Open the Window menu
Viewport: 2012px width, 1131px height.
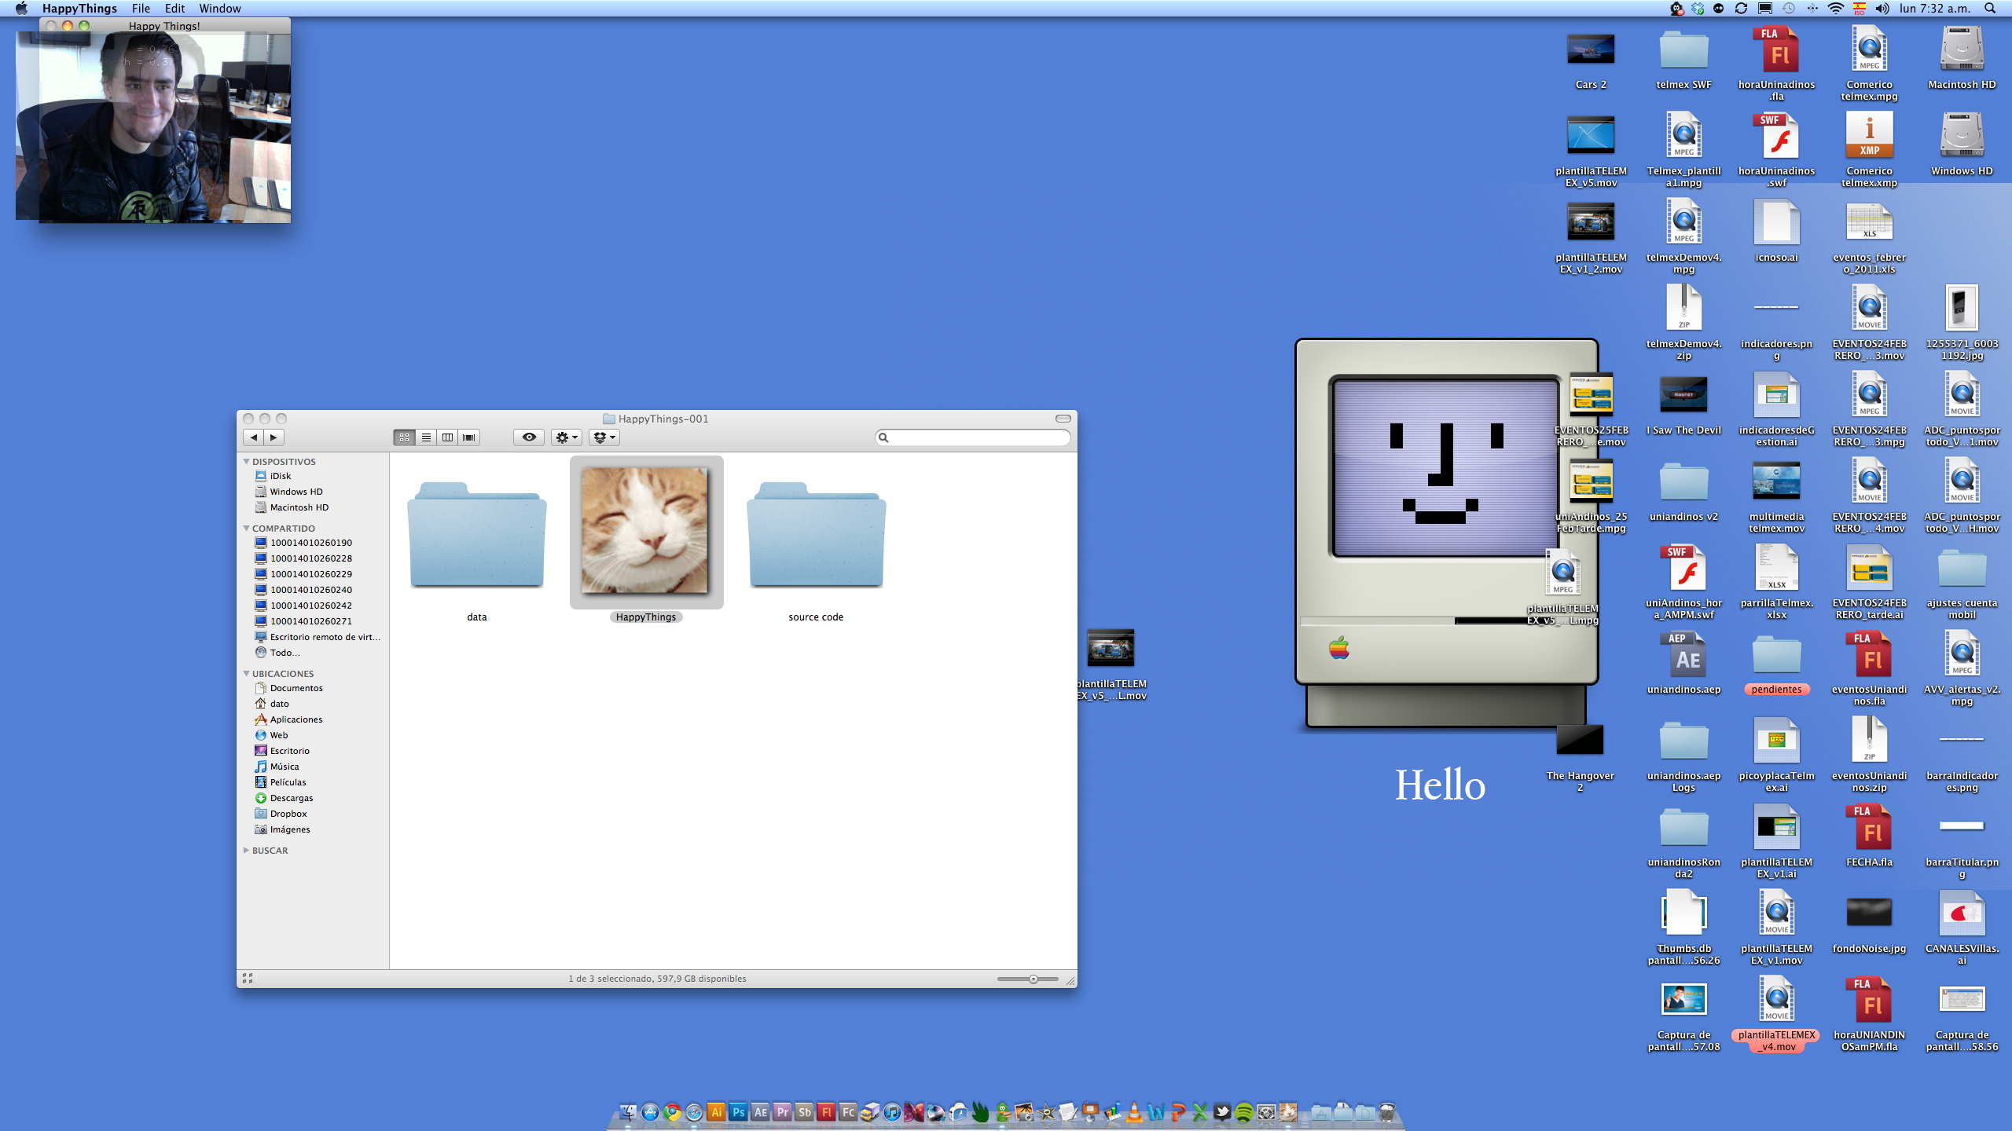click(x=219, y=9)
